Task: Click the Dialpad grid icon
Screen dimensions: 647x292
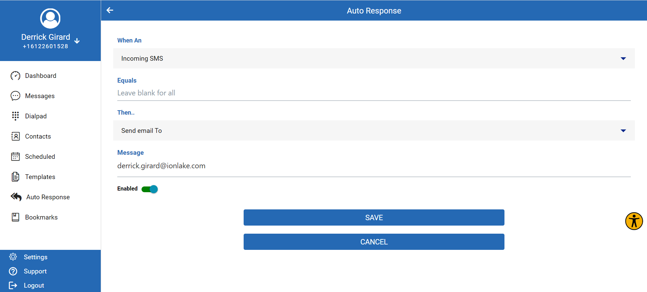Action: click(16, 116)
